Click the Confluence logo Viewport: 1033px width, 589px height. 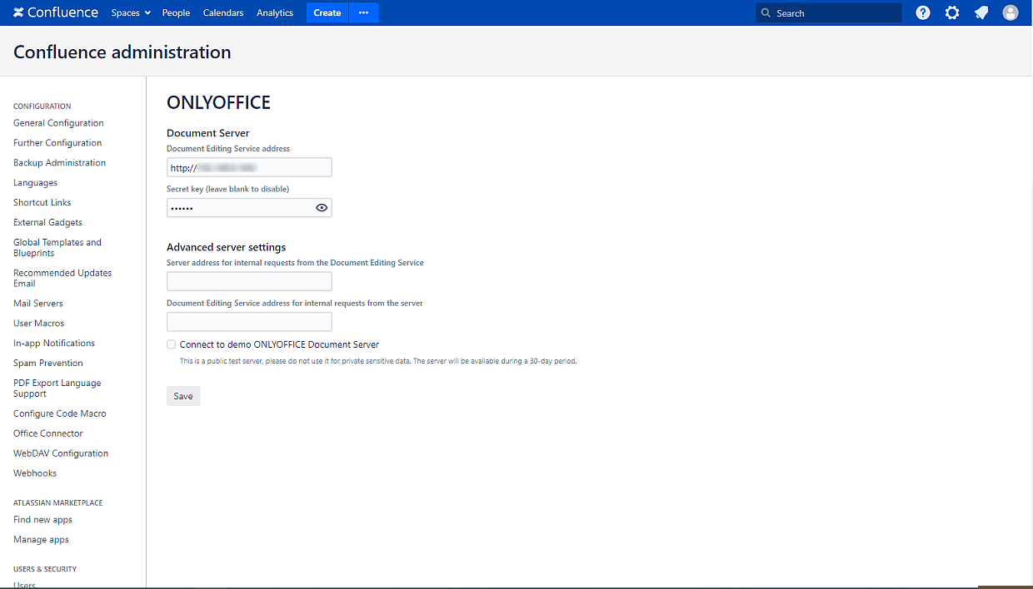coord(56,12)
